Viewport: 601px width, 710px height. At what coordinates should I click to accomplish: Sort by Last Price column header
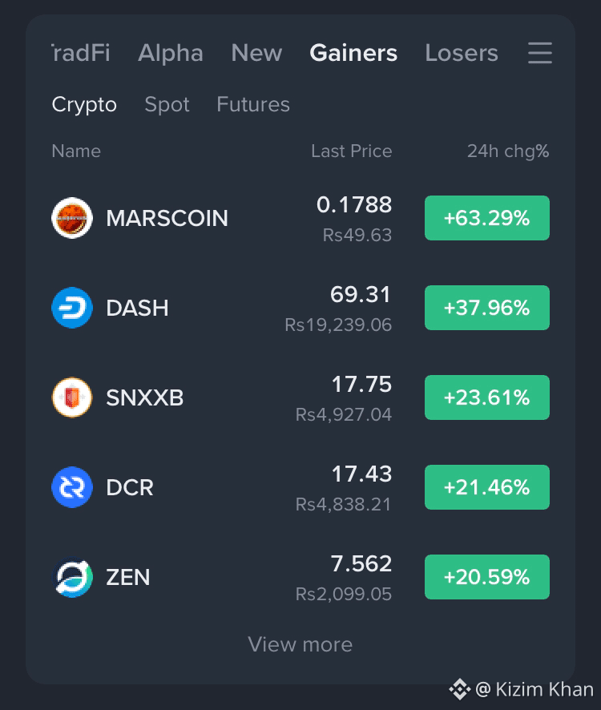pos(352,151)
